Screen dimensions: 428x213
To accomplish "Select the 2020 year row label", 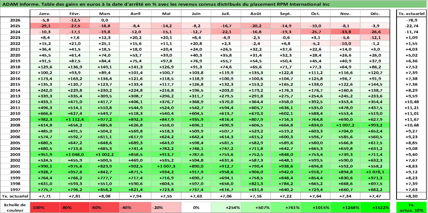I will click(15, 55).
